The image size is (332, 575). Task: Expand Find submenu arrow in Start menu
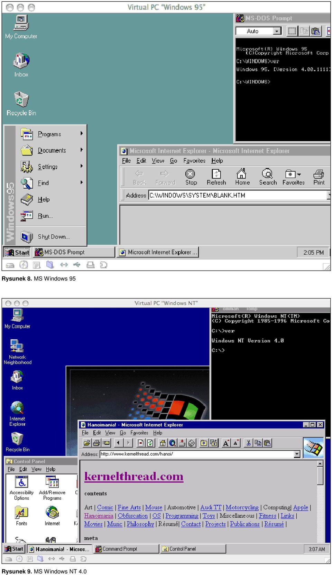point(82,182)
